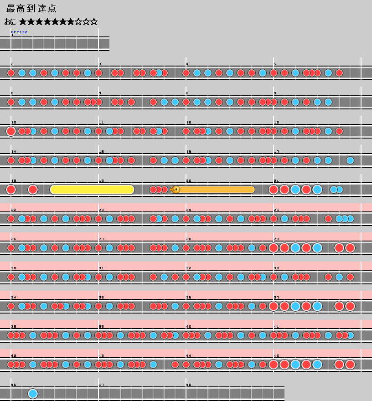Click the first filled difficulty star

(23, 22)
